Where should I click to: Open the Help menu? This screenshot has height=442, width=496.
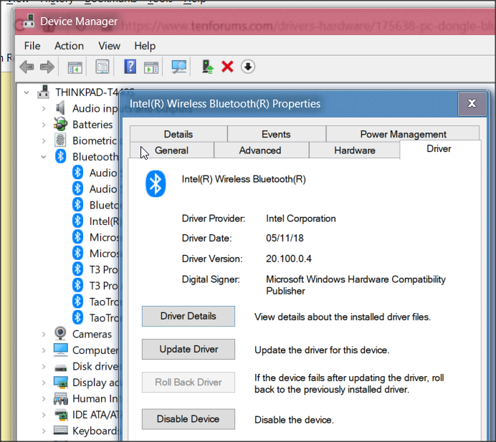(x=145, y=46)
